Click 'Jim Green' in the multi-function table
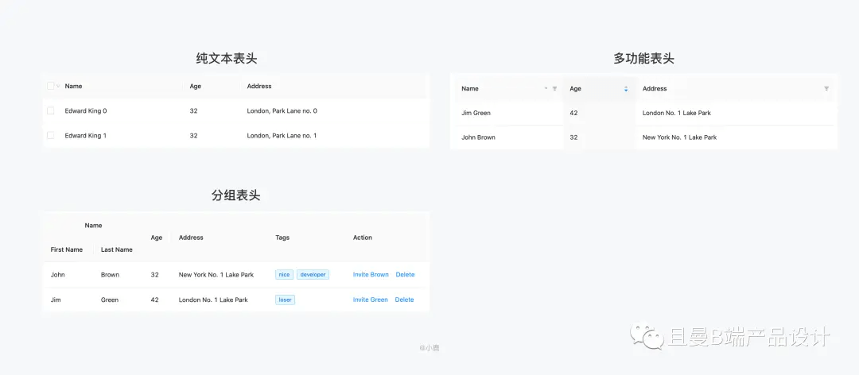The image size is (859, 375). coord(476,113)
